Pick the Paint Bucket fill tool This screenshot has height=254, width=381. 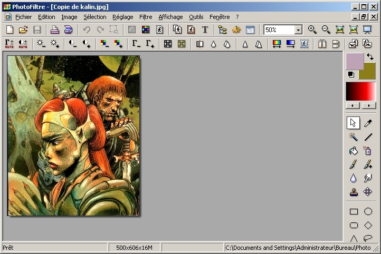pos(353,151)
